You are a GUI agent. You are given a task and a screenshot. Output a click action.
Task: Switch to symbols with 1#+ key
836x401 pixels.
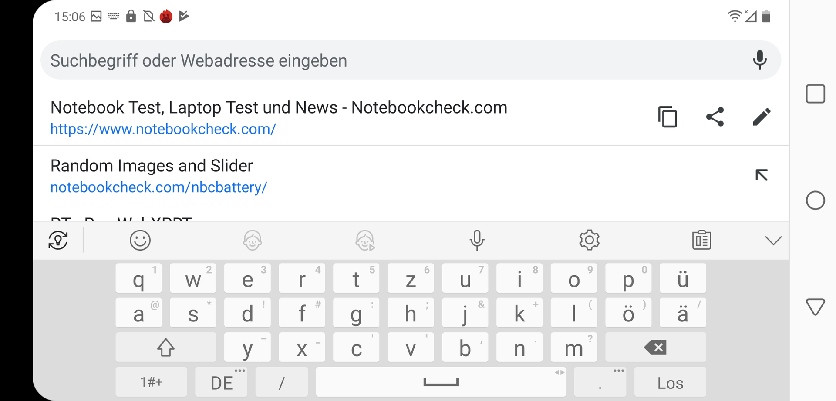click(x=151, y=382)
